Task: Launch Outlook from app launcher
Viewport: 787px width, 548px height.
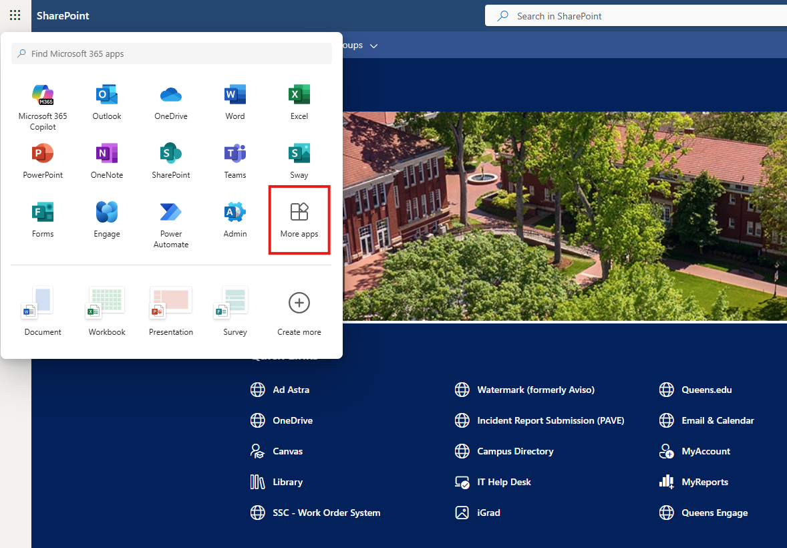Action: [107, 96]
